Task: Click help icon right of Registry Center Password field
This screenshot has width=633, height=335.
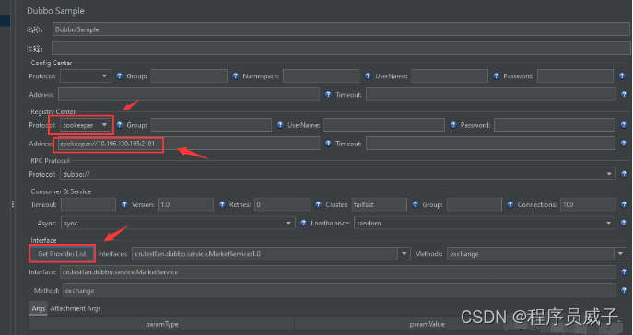Action: 624,125
